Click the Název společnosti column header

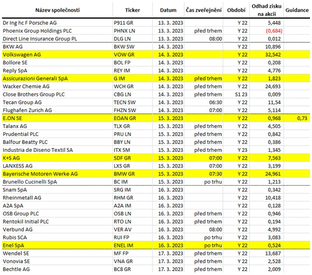point(57,10)
